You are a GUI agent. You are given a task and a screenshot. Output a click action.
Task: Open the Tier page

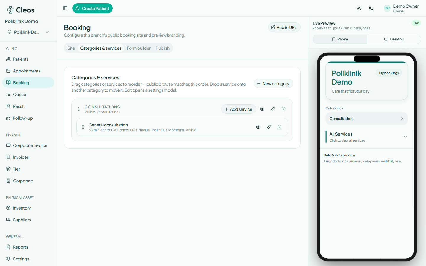pyautogui.click(x=28, y=169)
